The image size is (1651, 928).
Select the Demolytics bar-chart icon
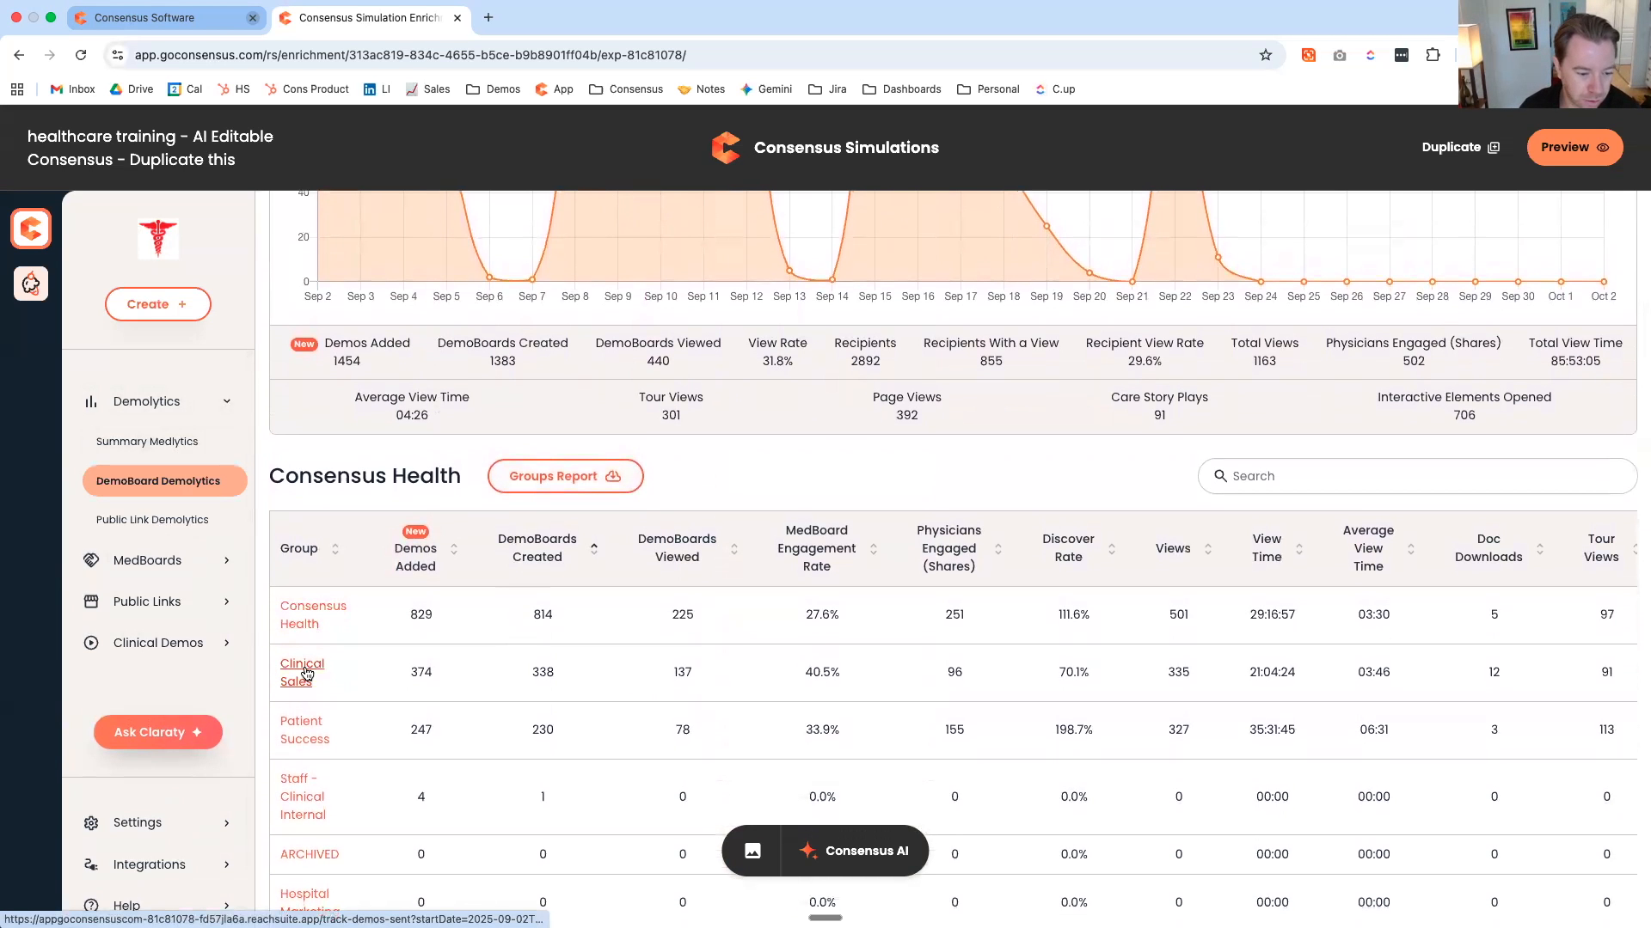pos(91,401)
